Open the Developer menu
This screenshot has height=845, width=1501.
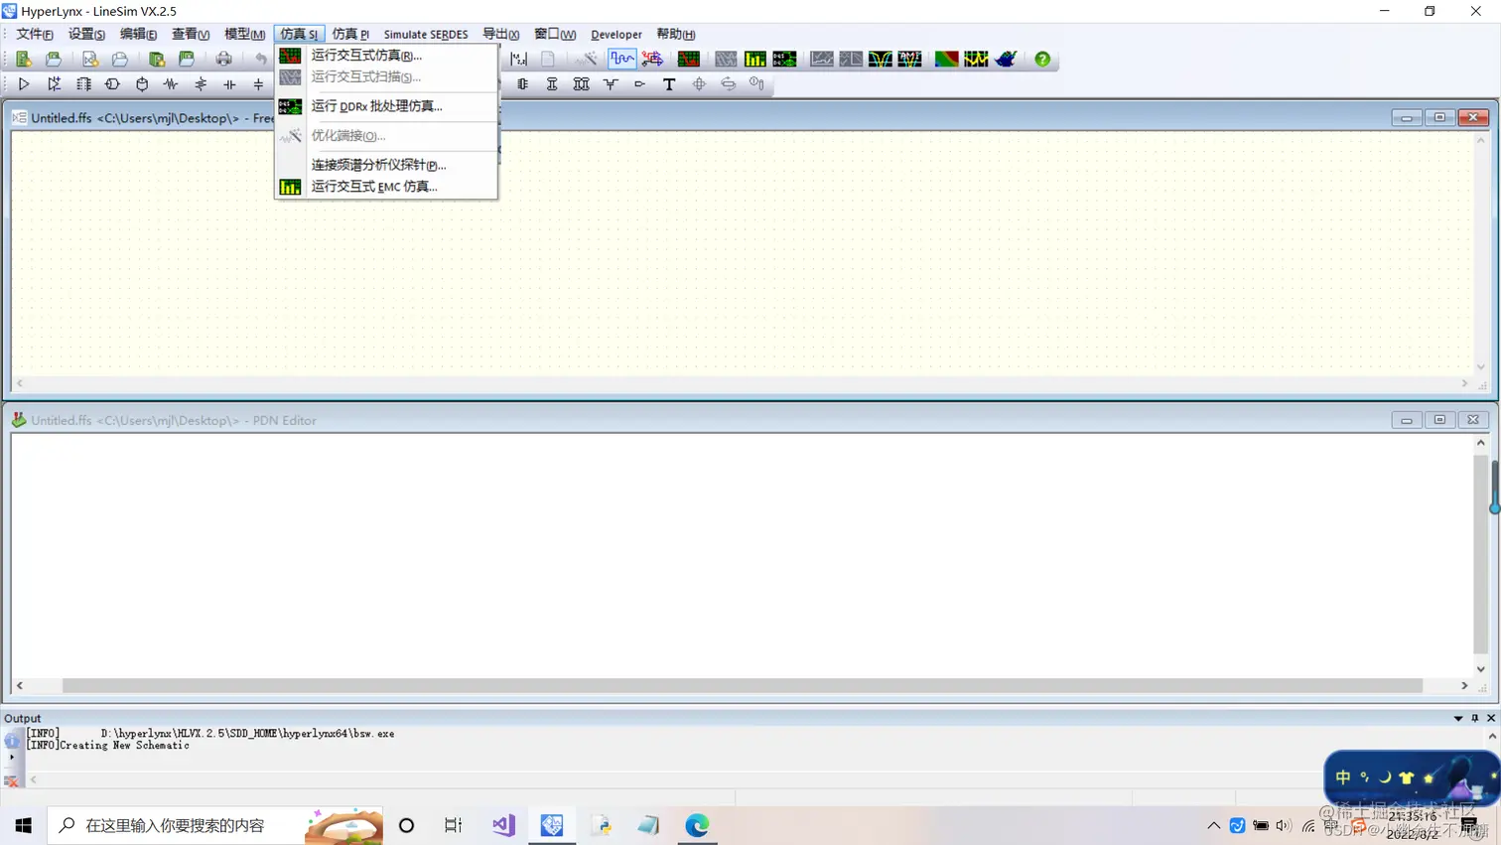tap(616, 34)
